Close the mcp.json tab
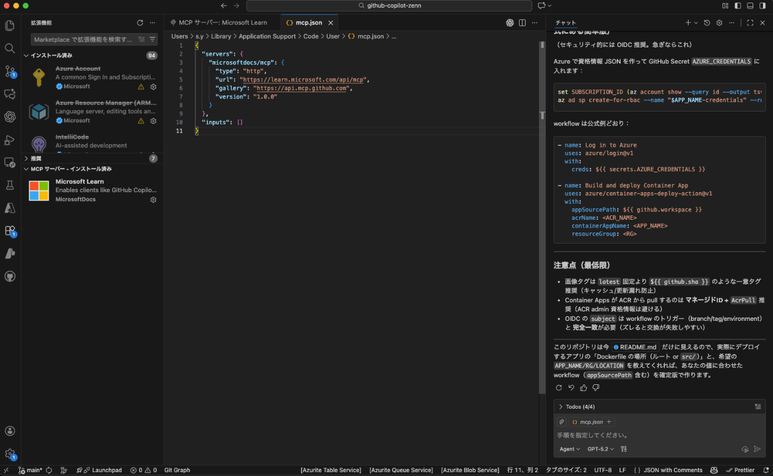This screenshot has height=476, width=773. pyautogui.click(x=331, y=23)
